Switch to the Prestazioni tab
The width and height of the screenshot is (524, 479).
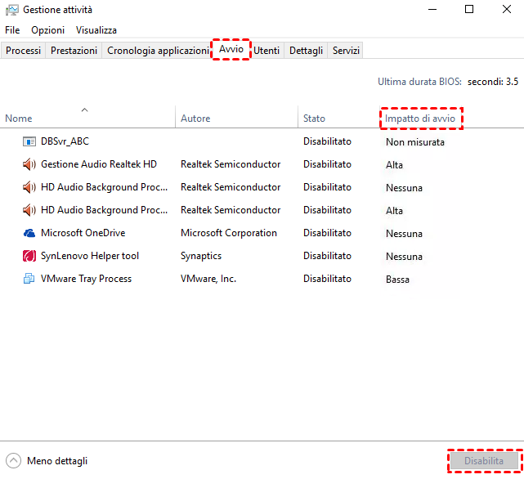pos(74,51)
